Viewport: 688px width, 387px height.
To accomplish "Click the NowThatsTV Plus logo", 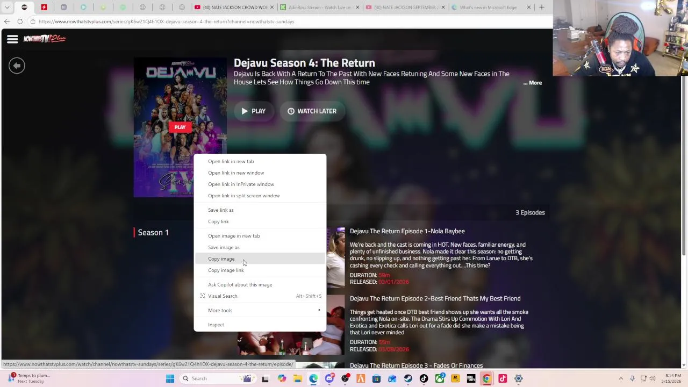I will click(x=45, y=39).
